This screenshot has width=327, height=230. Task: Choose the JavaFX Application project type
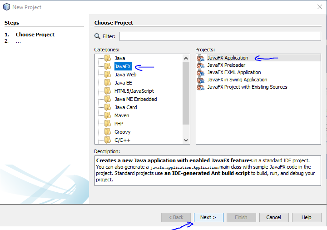228,58
